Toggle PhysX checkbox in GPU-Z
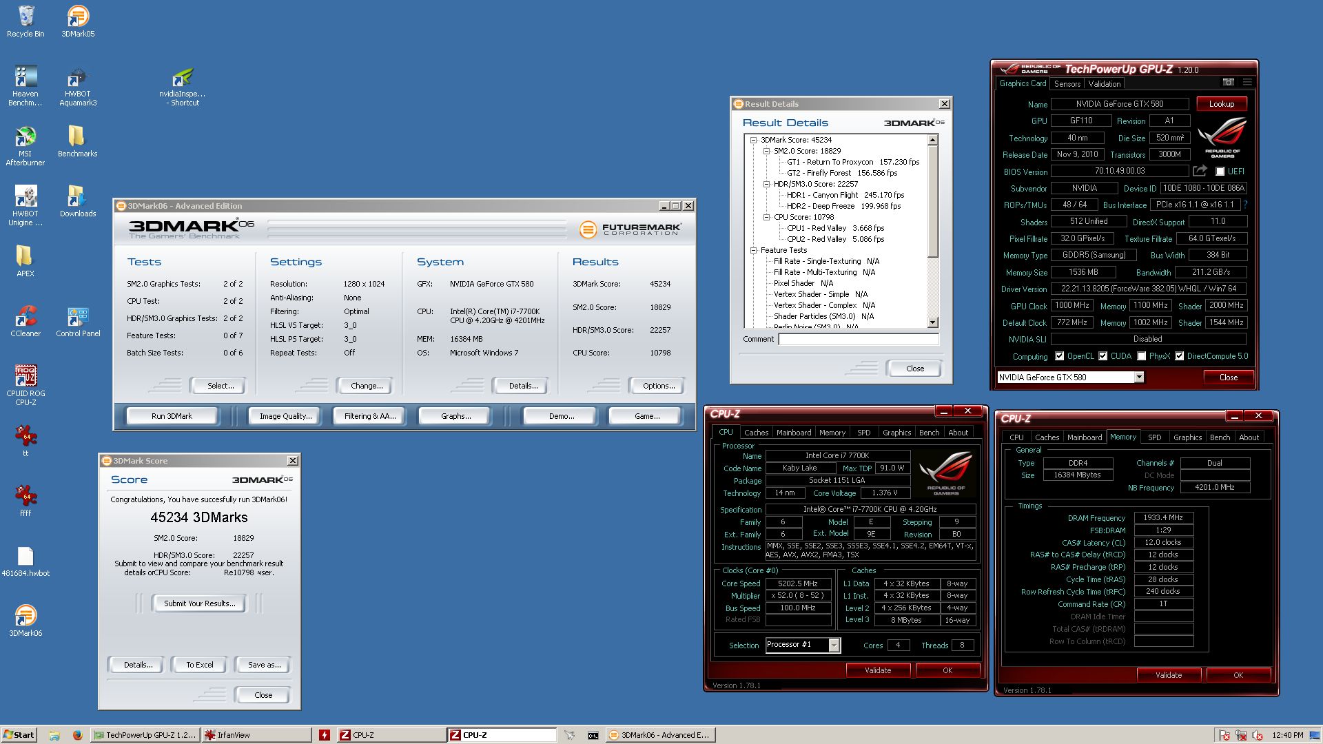This screenshot has width=1323, height=744. [x=1142, y=356]
